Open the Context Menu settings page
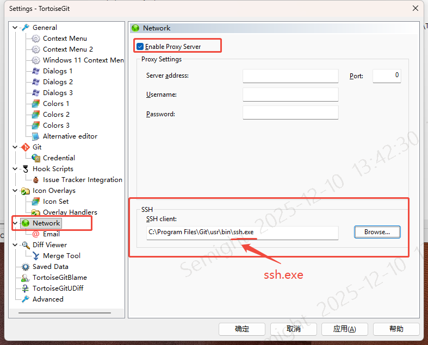The image size is (428, 345). point(65,39)
